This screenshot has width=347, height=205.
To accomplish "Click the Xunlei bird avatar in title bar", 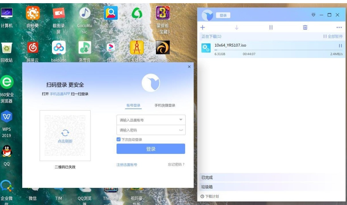I will (207, 15).
